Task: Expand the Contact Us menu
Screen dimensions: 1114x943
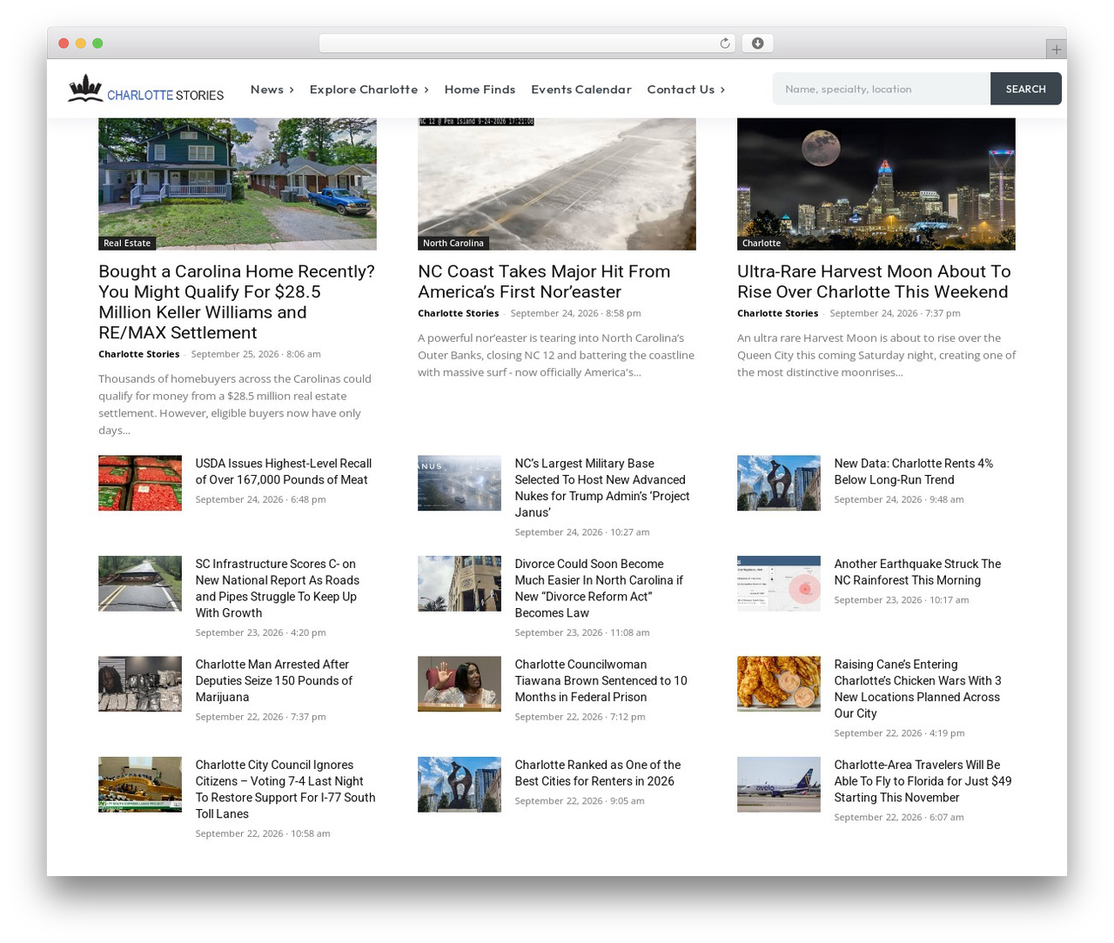Action: click(686, 90)
